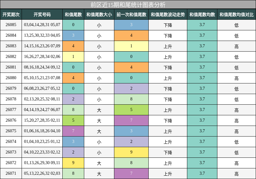The width and height of the screenshot is (256, 179).
Task: Click green sum-tail cell 5 in row 26076
Action: (x=73, y=120)
